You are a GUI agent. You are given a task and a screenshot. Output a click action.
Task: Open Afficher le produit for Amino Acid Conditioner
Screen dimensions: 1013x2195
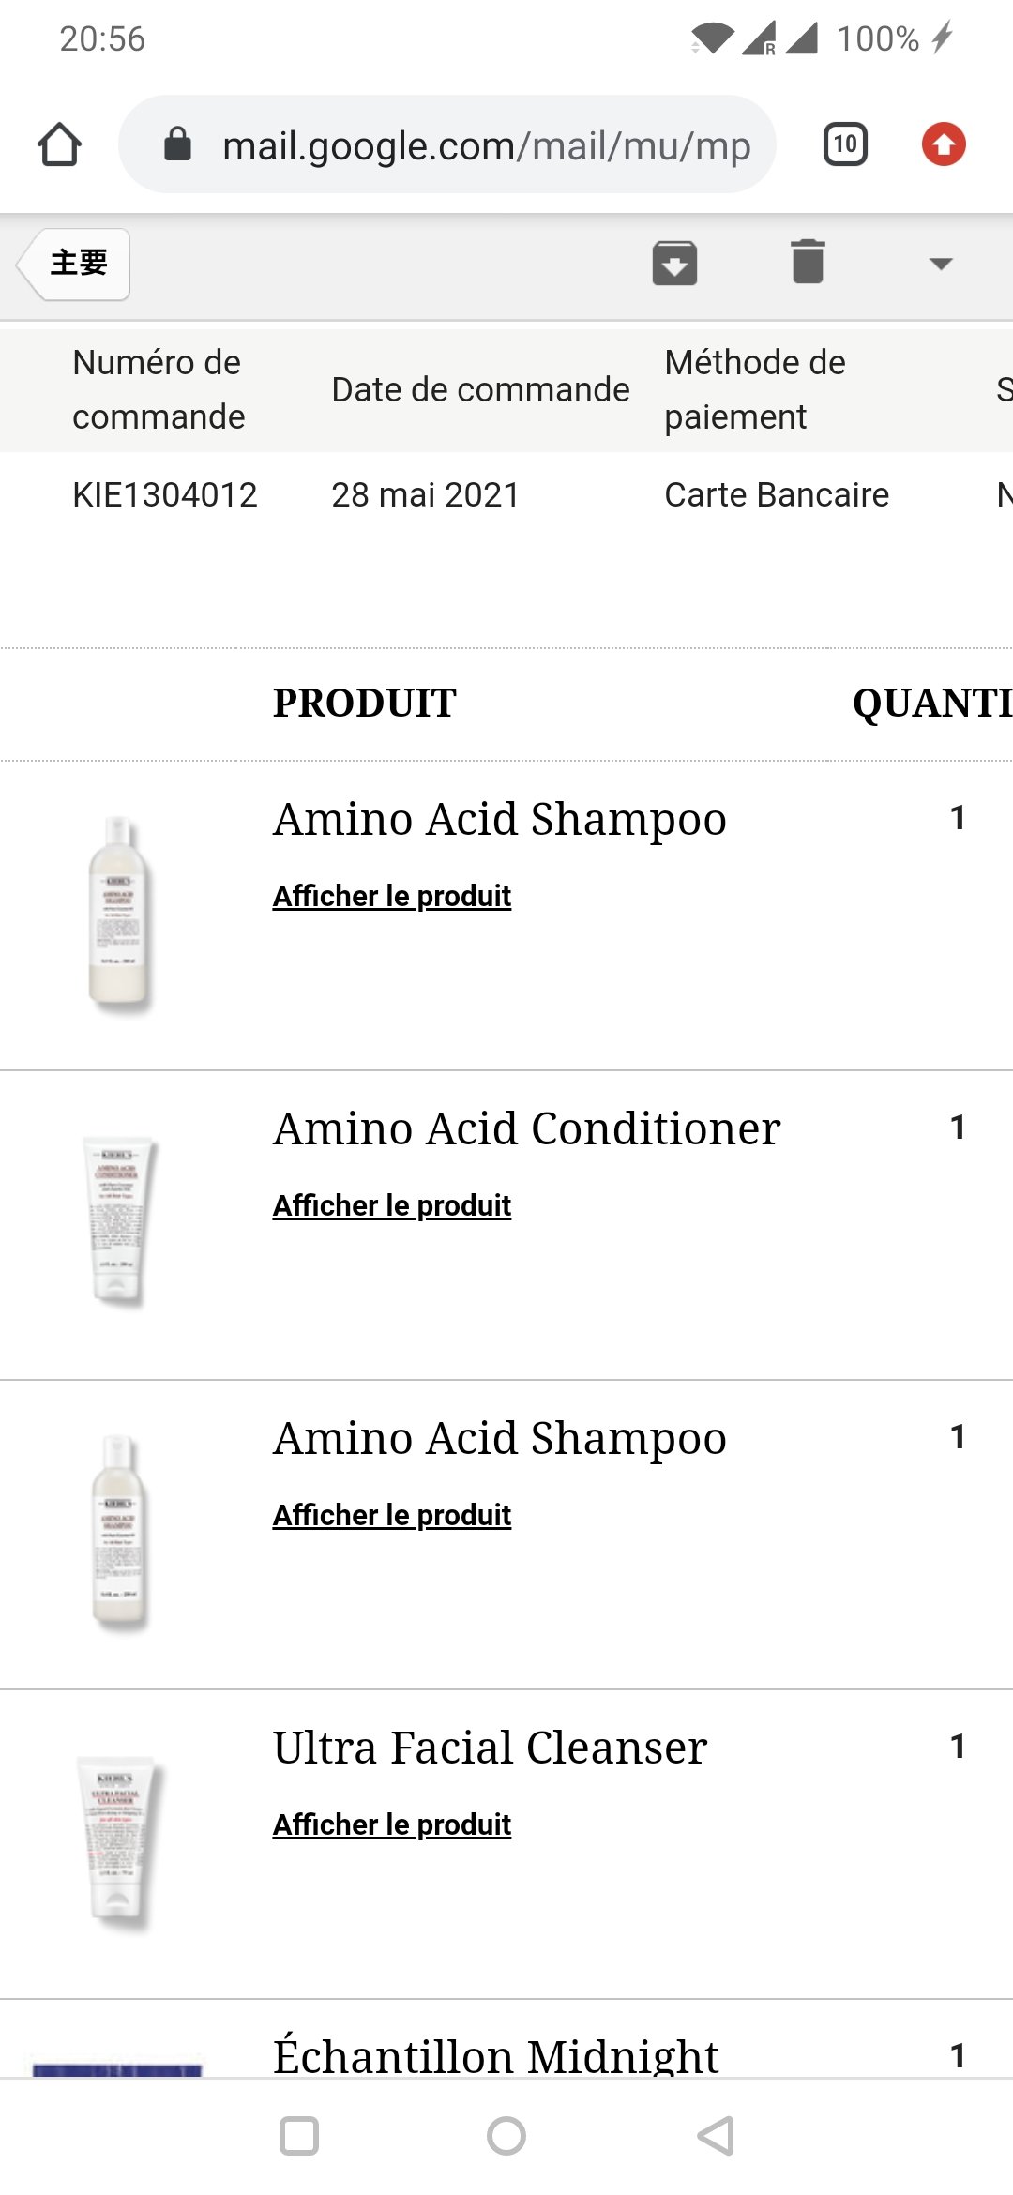tap(392, 1205)
